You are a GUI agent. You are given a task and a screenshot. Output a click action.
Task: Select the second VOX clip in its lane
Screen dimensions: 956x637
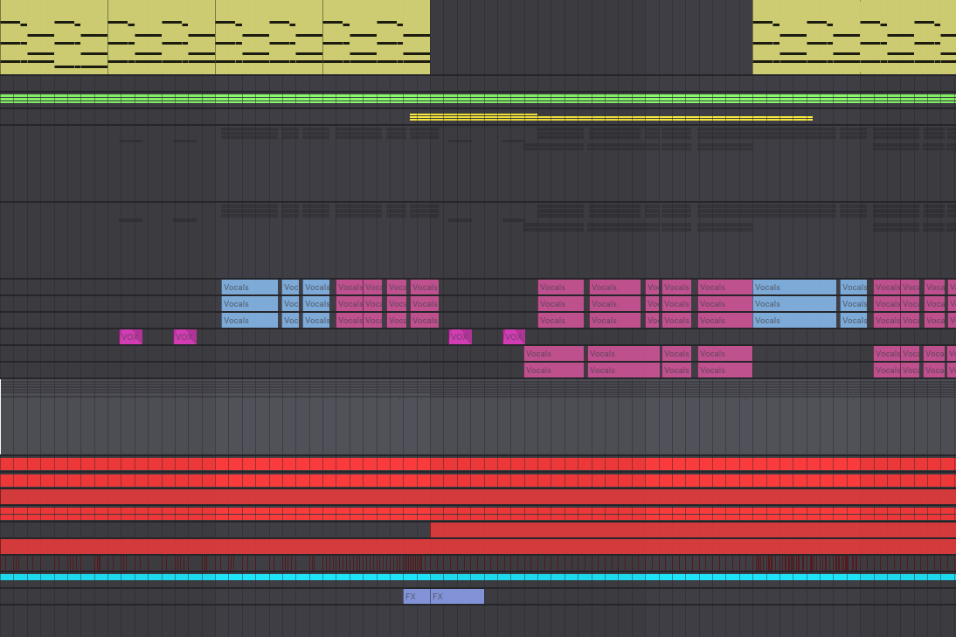point(185,336)
